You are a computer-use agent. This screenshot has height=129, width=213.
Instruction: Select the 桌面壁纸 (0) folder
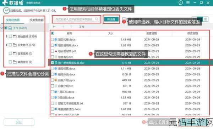25,62
